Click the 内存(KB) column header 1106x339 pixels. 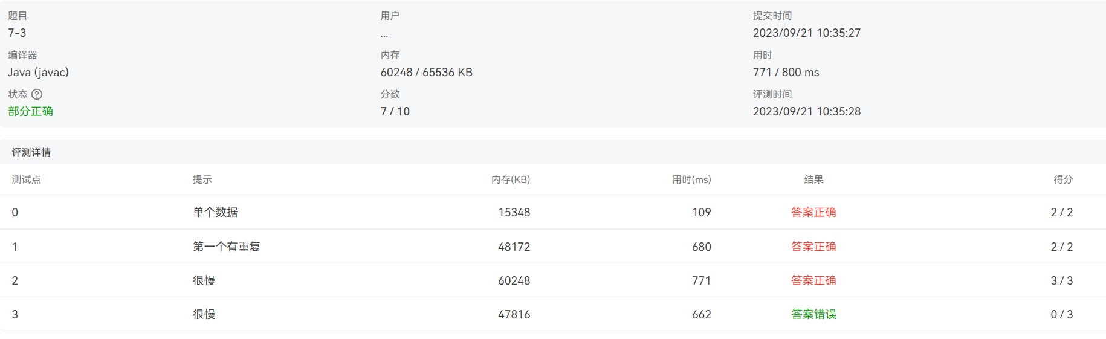coord(511,179)
